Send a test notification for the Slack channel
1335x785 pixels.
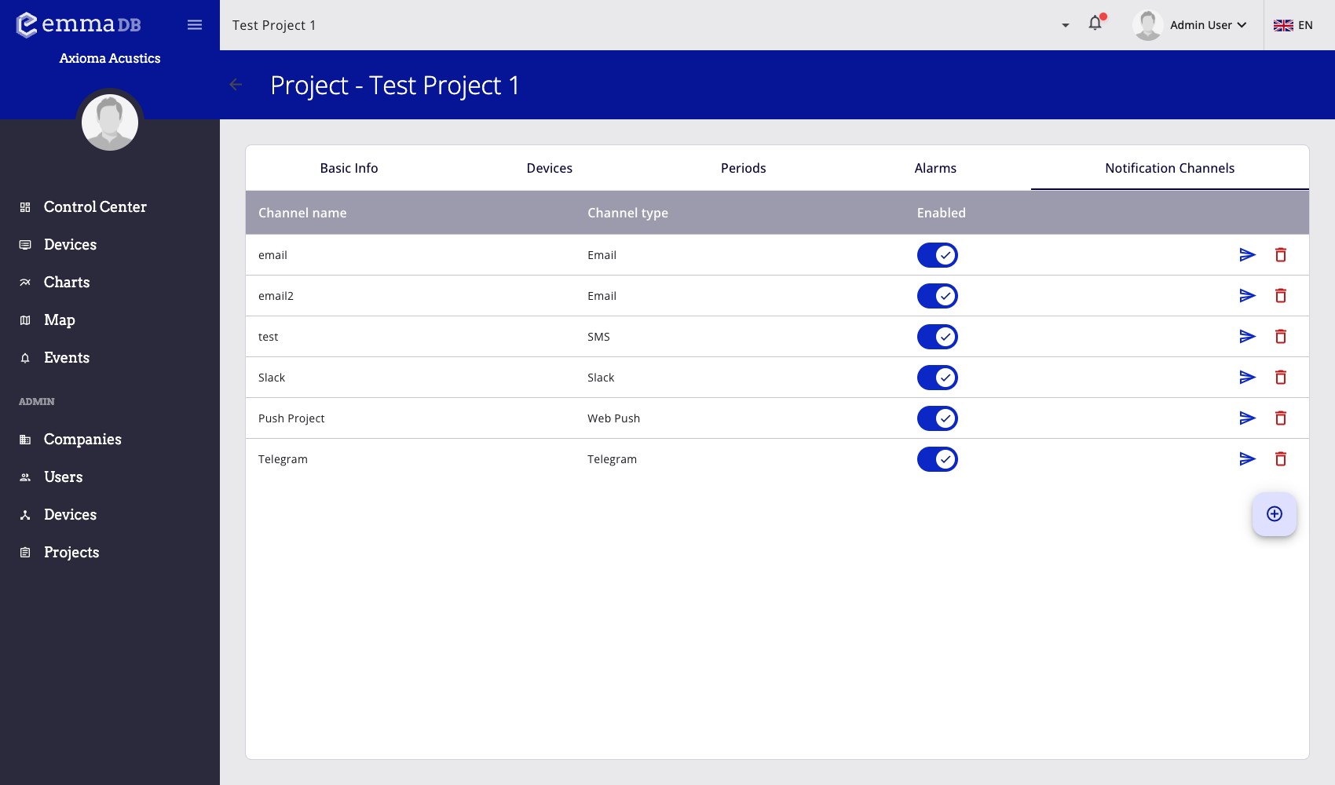(x=1247, y=377)
